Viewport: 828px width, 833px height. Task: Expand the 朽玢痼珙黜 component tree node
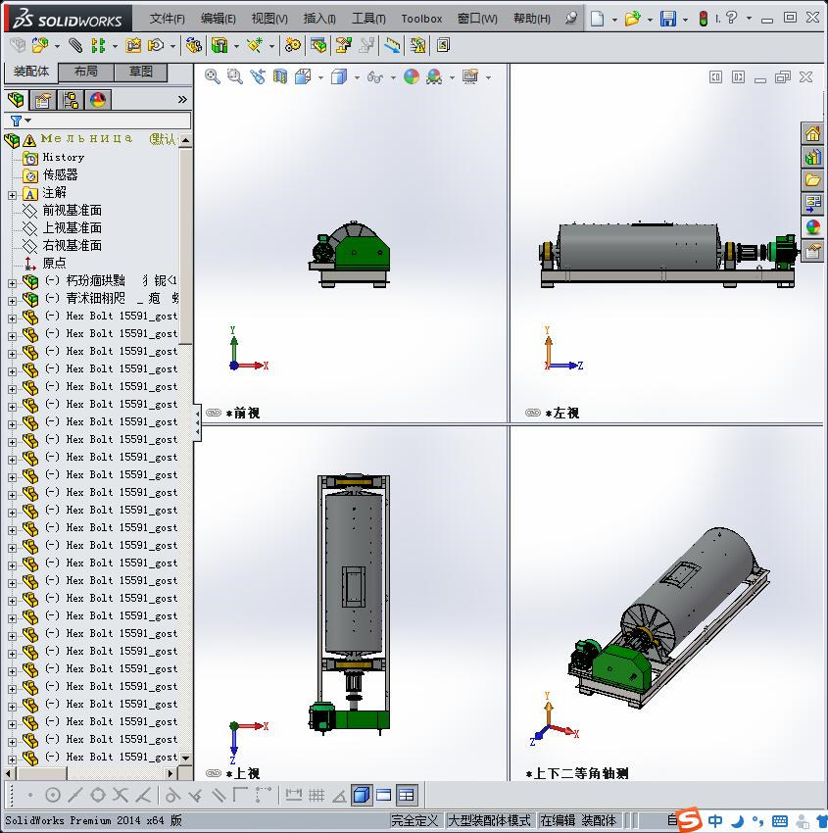[12, 283]
